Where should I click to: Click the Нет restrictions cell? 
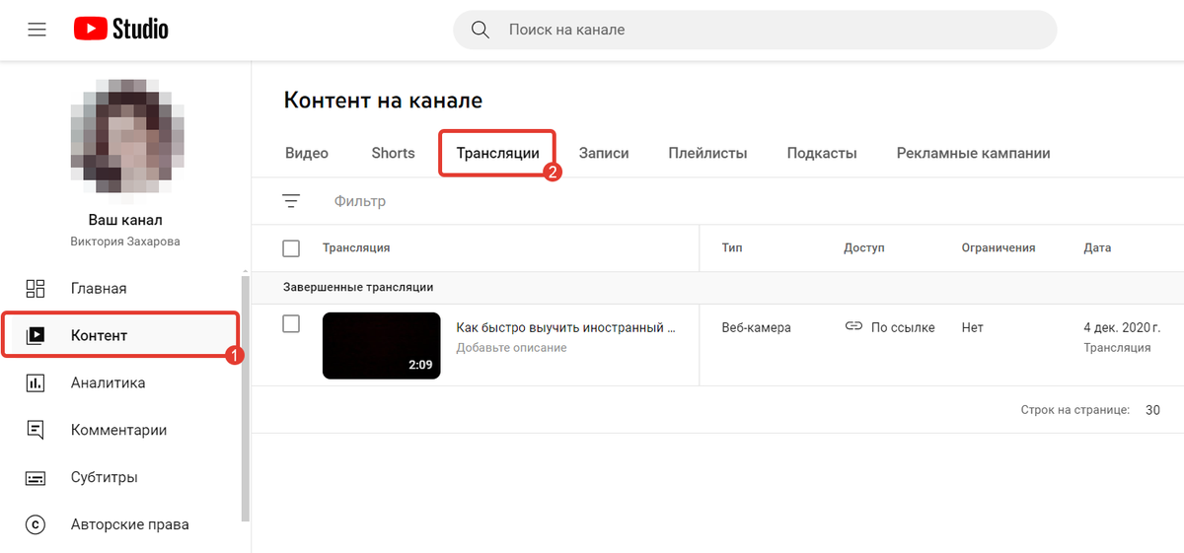click(x=972, y=327)
